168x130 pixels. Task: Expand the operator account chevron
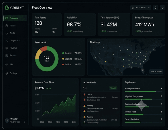pos(25,122)
